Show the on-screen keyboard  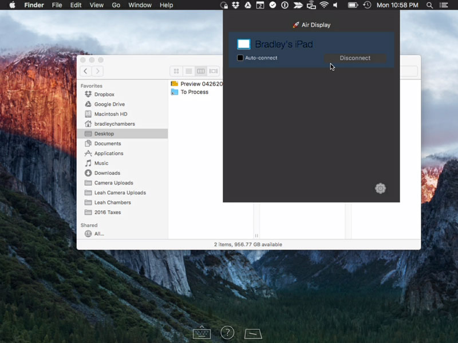coord(202,332)
